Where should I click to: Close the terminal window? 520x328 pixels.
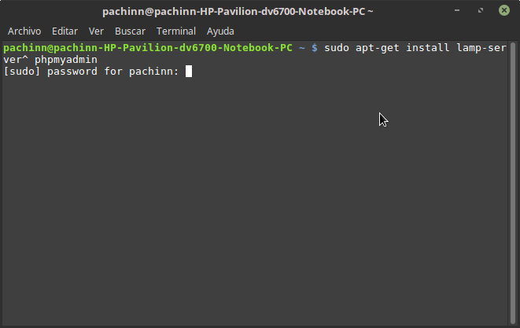[x=503, y=12]
